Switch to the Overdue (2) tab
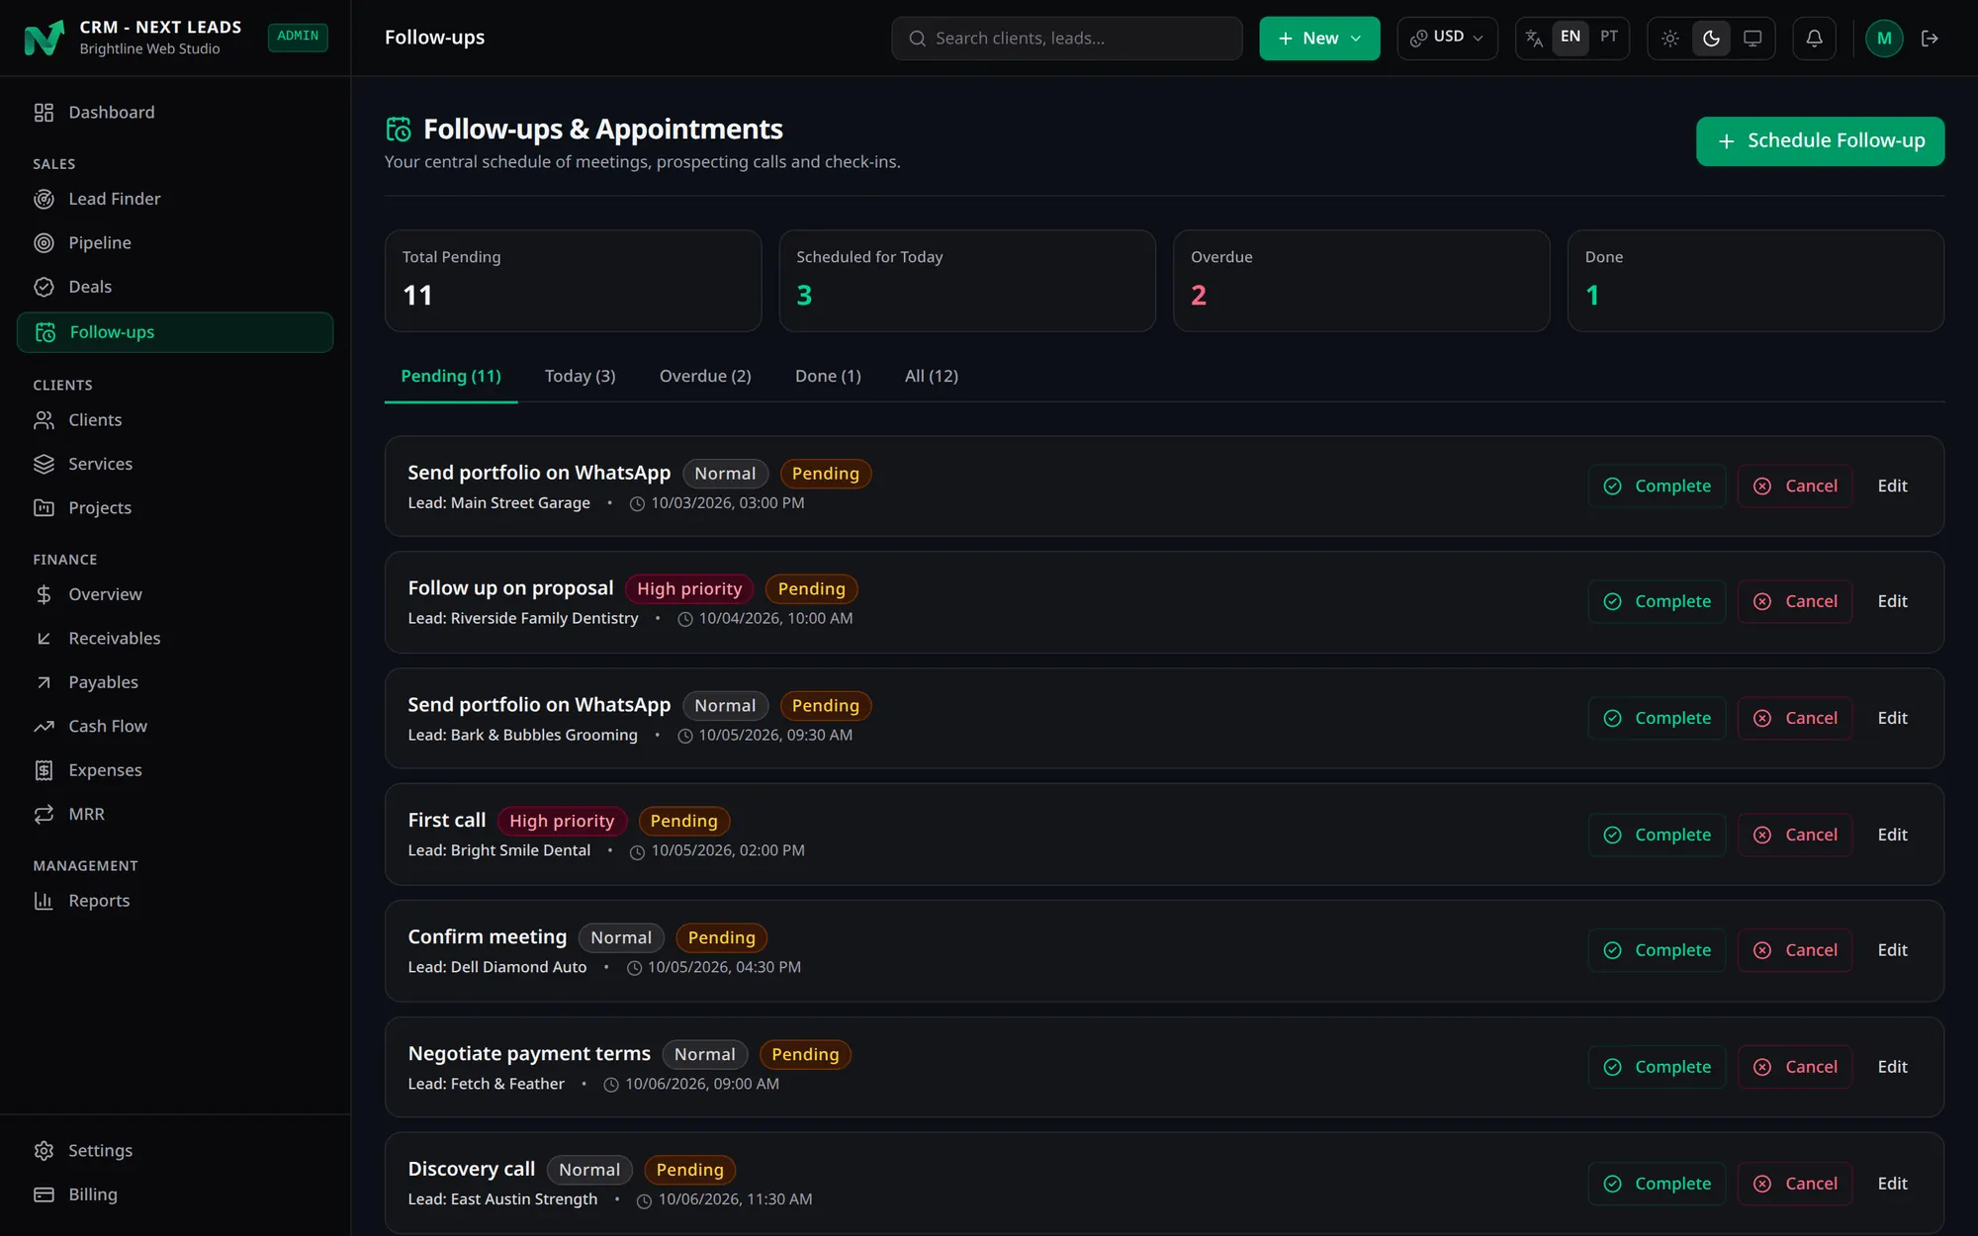 [705, 376]
